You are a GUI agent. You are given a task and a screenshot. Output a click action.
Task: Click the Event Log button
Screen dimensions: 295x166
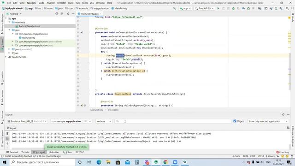(x=283, y=152)
